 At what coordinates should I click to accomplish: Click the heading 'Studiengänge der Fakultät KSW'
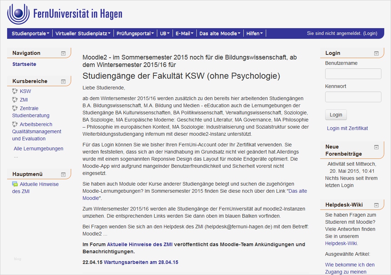pos(181,76)
